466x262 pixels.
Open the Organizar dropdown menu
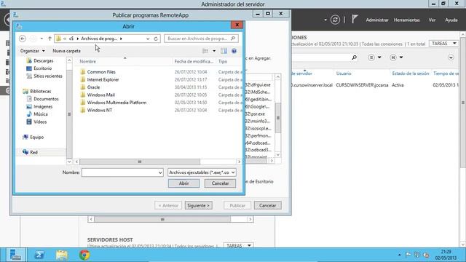[x=32, y=51]
